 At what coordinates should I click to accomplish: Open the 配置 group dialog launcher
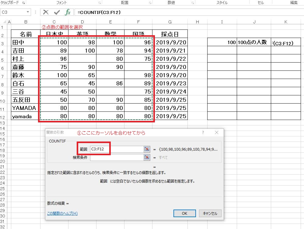pos(149,3)
